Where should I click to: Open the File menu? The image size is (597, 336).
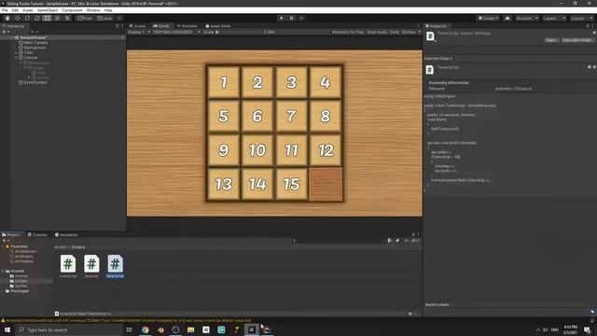pos(5,10)
